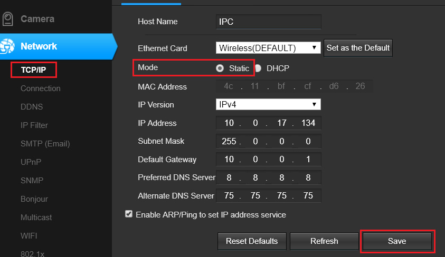
Task: Select Static mode radio button
Action: tap(220, 68)
